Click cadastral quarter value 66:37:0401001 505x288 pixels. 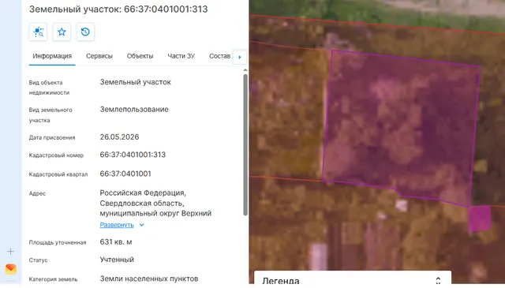(125, 174)
